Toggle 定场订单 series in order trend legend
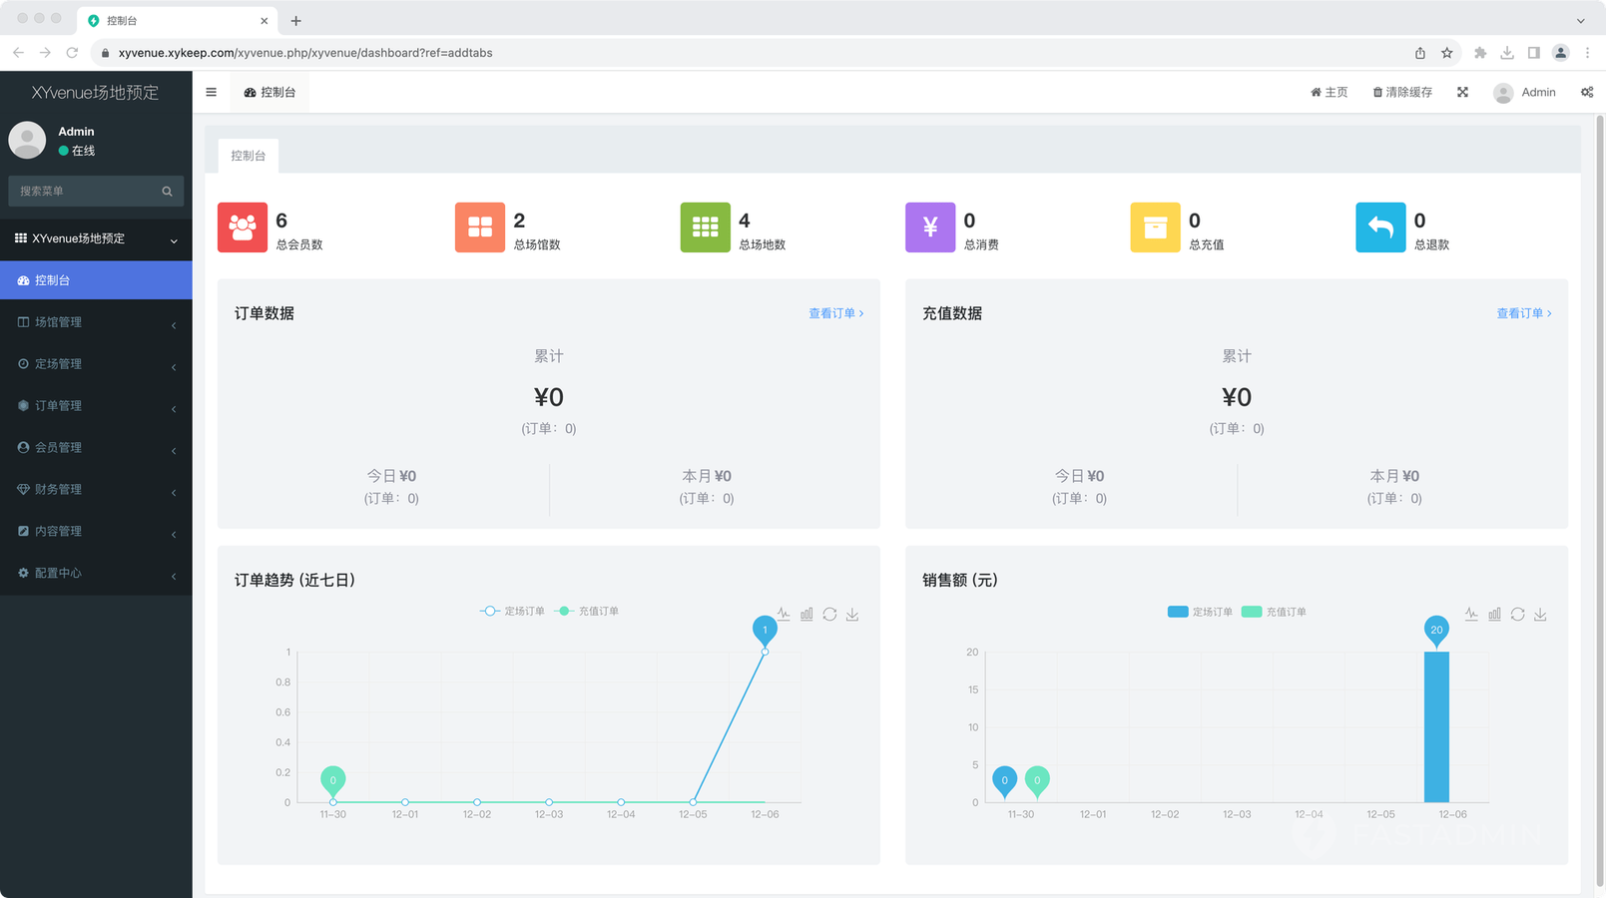 pyautogui.click(x=512, y=611)
